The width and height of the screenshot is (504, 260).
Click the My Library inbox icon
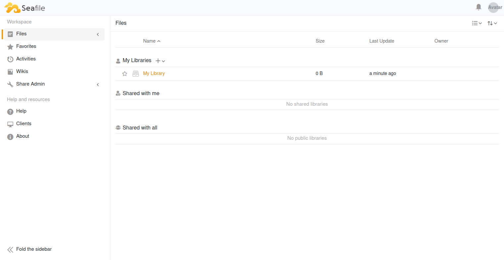tap(136, 74)
